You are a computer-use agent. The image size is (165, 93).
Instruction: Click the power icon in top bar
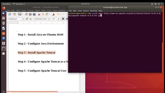click(159, 4)
